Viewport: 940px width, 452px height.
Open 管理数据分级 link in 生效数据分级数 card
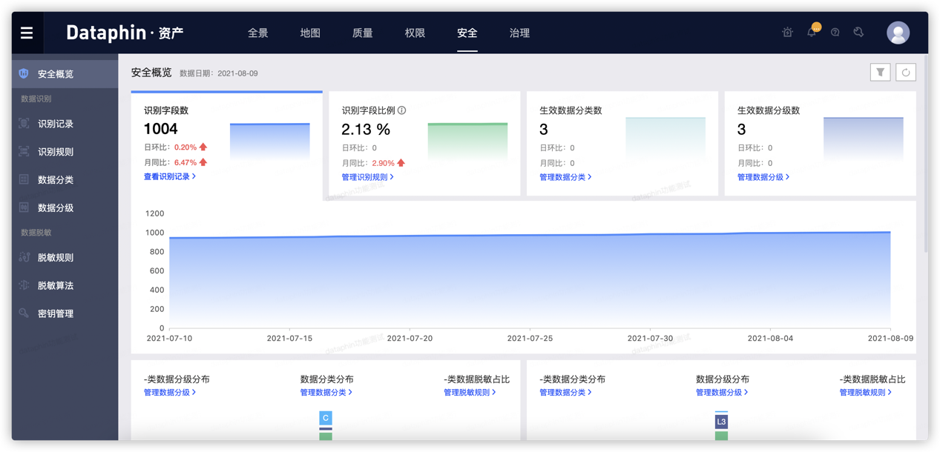coord(763,177)
